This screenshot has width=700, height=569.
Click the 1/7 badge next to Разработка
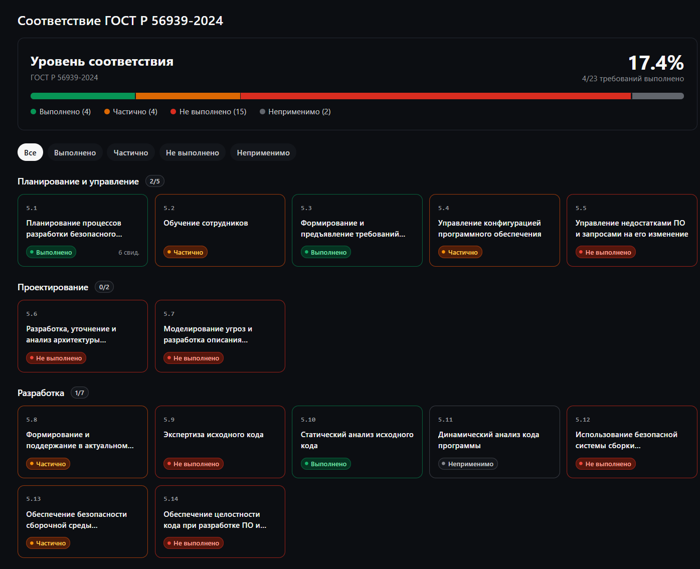pos(80,393)
